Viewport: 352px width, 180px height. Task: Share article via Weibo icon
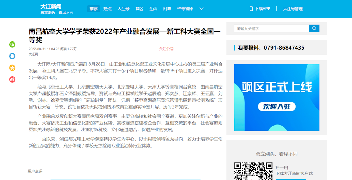coord(12,79)
